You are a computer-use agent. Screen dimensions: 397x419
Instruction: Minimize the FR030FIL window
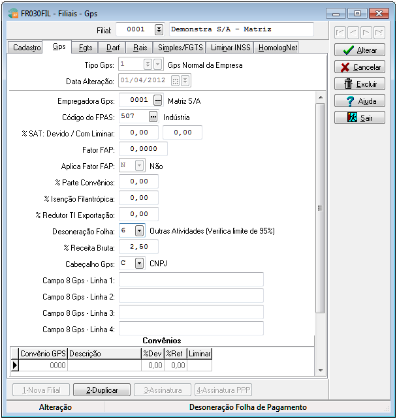tap(336, 13)
